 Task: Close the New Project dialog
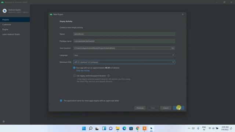click(x=183, y=14)
